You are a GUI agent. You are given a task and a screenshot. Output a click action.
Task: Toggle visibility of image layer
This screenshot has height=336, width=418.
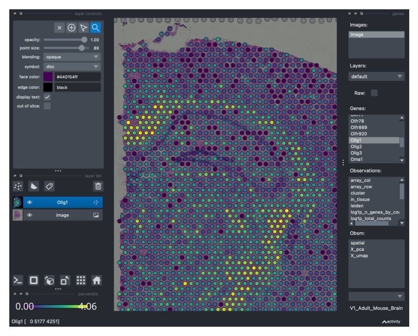[x=30, y=215]
